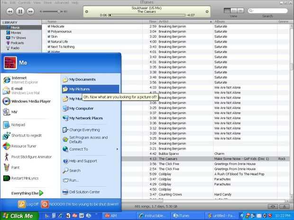Click the eject button in iTunes status bar
The height and width of the screenshot is (220, 294).
coord(284,207)
